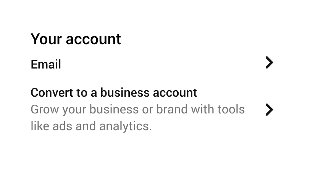The image size is (323, 169).
Task: Select the arrow at the end of Email row
Action: click(269, 62)
